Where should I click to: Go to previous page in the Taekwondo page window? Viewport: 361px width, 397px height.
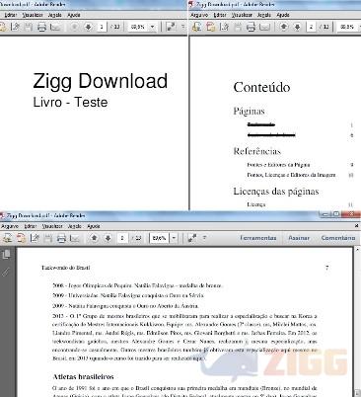pos(95,238)
